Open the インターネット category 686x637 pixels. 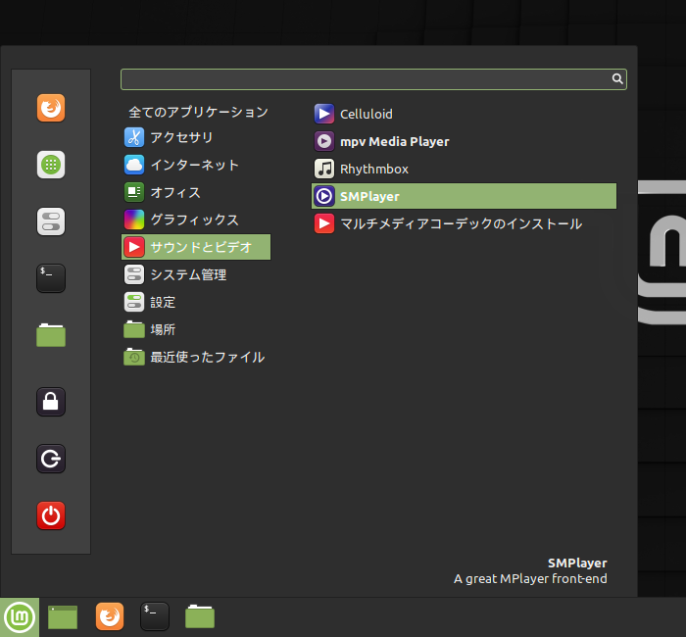(x=196, y=165)
